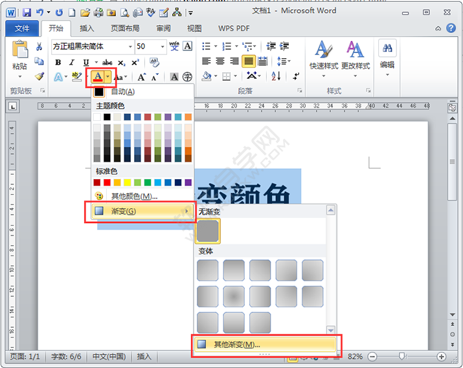Open a file with the folder icon

tap(85, 12)
